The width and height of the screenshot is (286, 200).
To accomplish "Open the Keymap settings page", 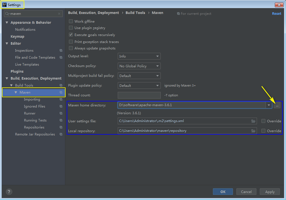I will [x=17, y=37].
